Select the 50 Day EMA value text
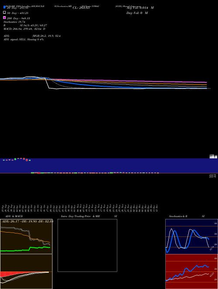Image resolution: width=218 pixels, height=289 pixels. [x=17, y=13]
